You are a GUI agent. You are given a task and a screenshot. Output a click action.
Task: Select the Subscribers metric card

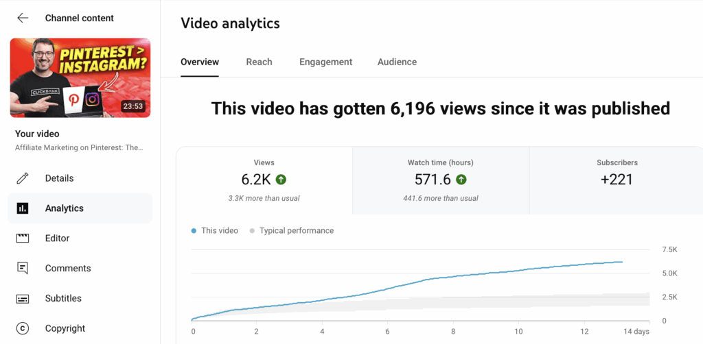tap(616, 180)
